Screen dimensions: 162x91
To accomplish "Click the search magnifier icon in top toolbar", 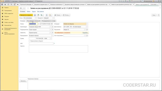I will pos(11,5).
